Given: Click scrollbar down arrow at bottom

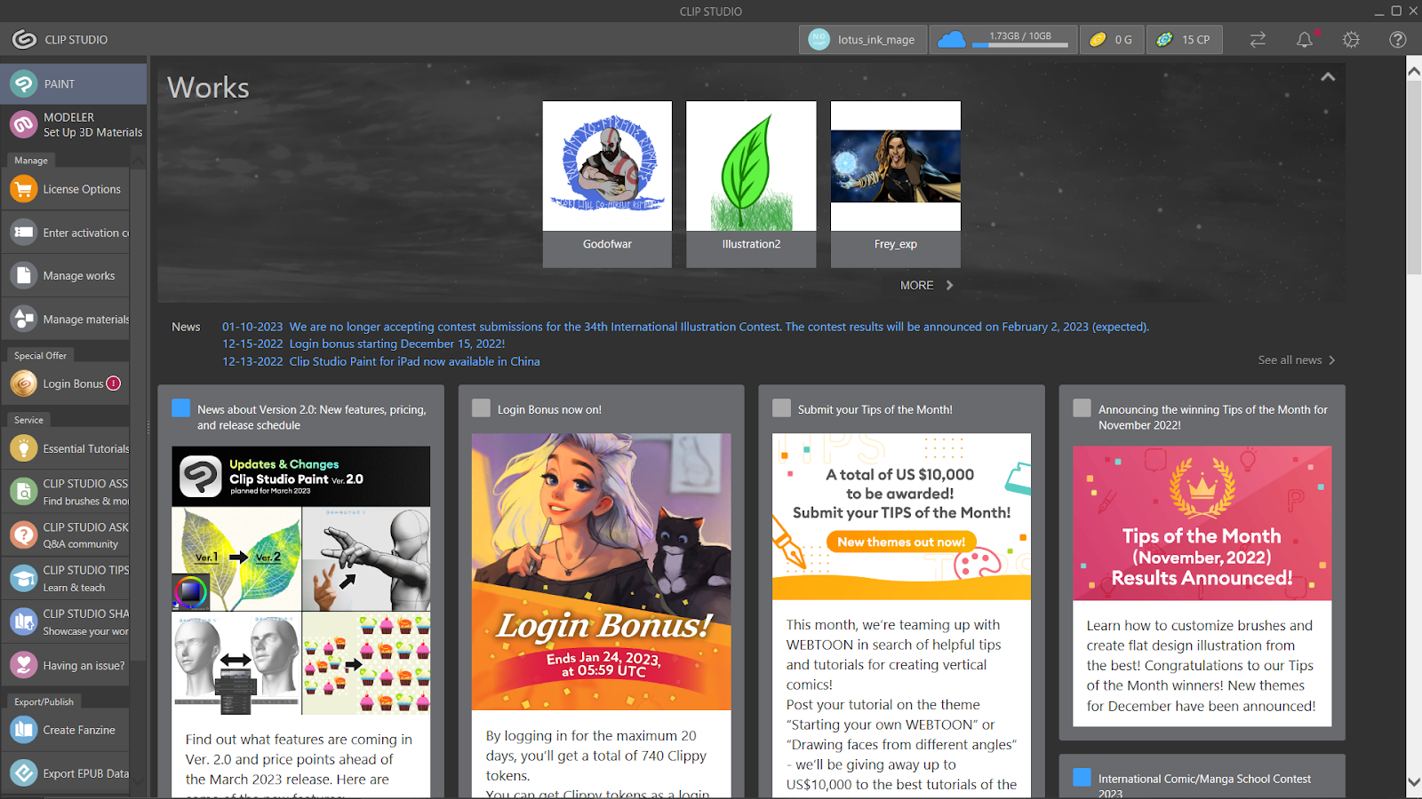Looking at the screenshot, I should pos(1414,782).
